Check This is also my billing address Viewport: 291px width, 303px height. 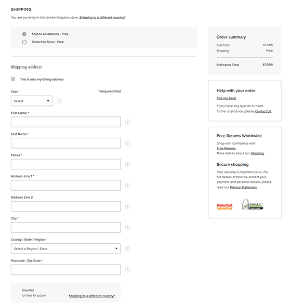pos(13,79)
